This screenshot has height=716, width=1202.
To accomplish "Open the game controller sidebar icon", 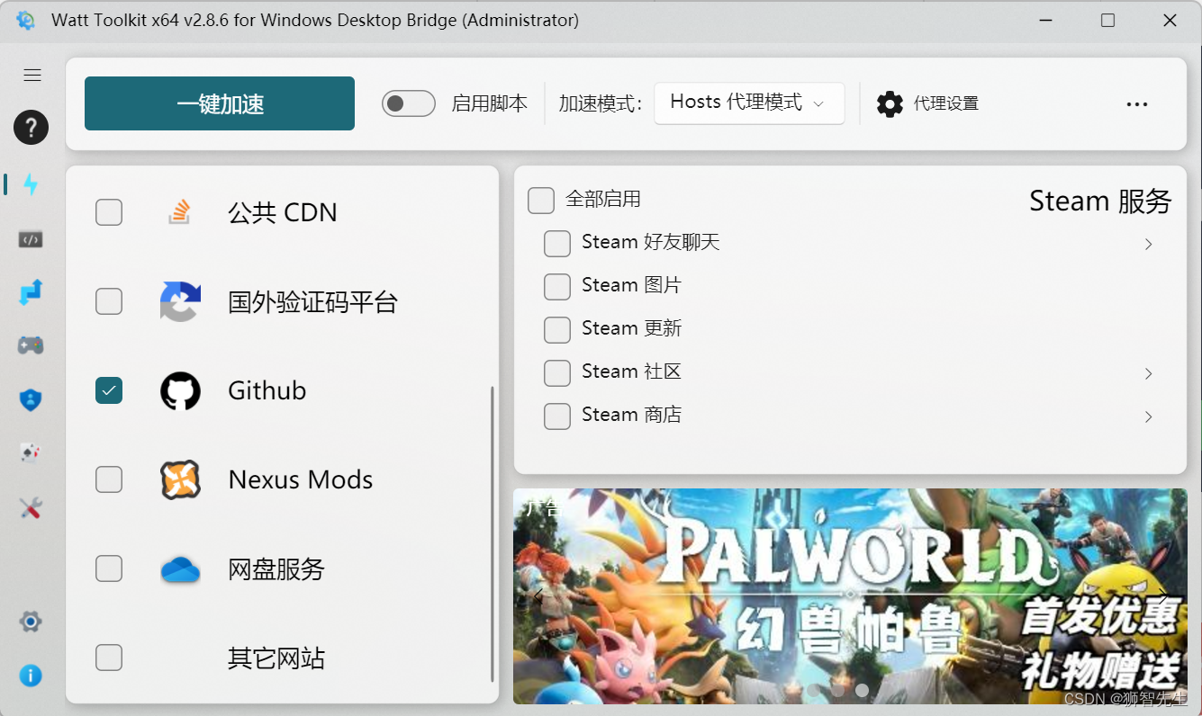I will coord(31,345).
